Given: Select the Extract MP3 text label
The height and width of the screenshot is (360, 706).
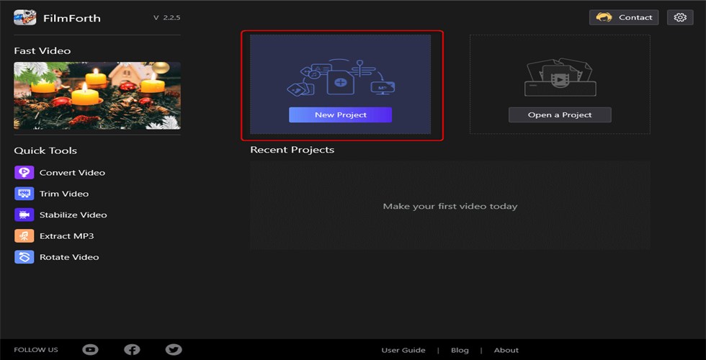Looking at the screenshot, I should (66, 236).
